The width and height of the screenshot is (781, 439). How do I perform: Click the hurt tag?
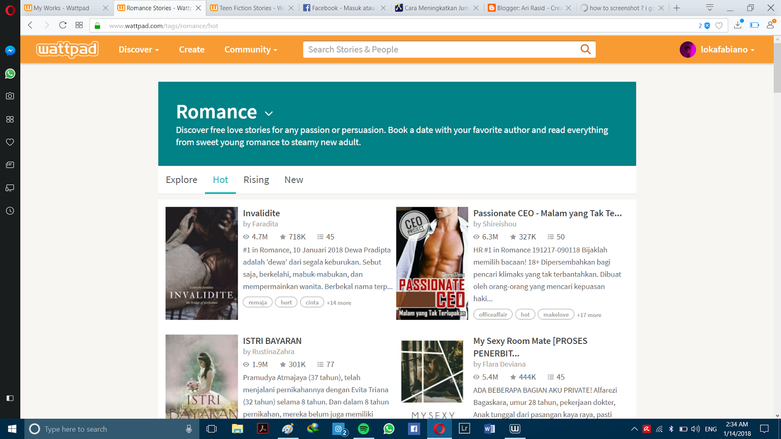(x=286, y=302)
